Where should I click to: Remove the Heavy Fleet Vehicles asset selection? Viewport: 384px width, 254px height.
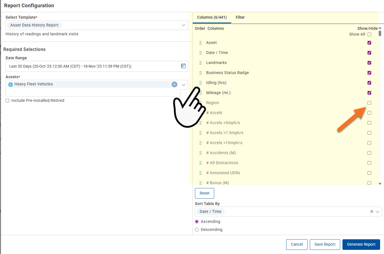[x=175, y=84]
